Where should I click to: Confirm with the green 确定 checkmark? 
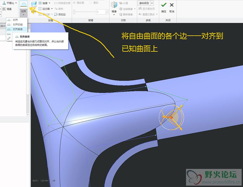164,5
